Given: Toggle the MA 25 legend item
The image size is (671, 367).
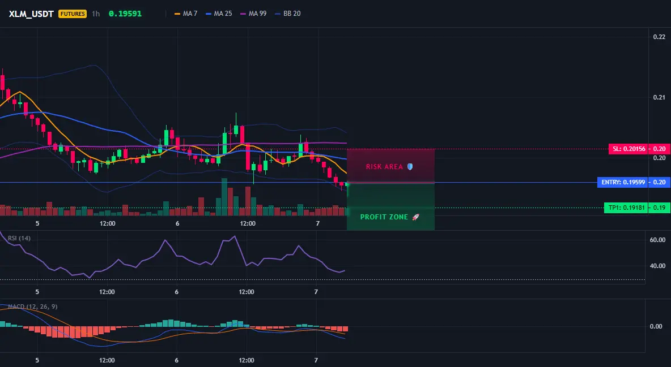Looking at the screenshot, I should coord(219,14).
